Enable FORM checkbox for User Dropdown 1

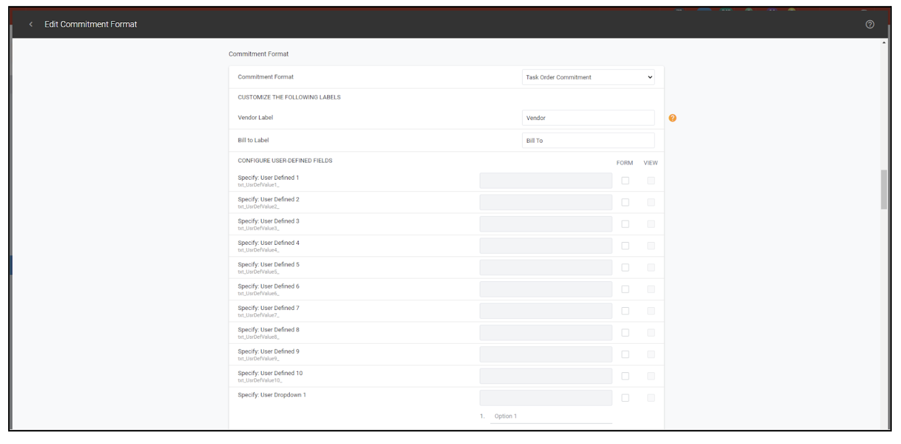click(x=625, y=398)
